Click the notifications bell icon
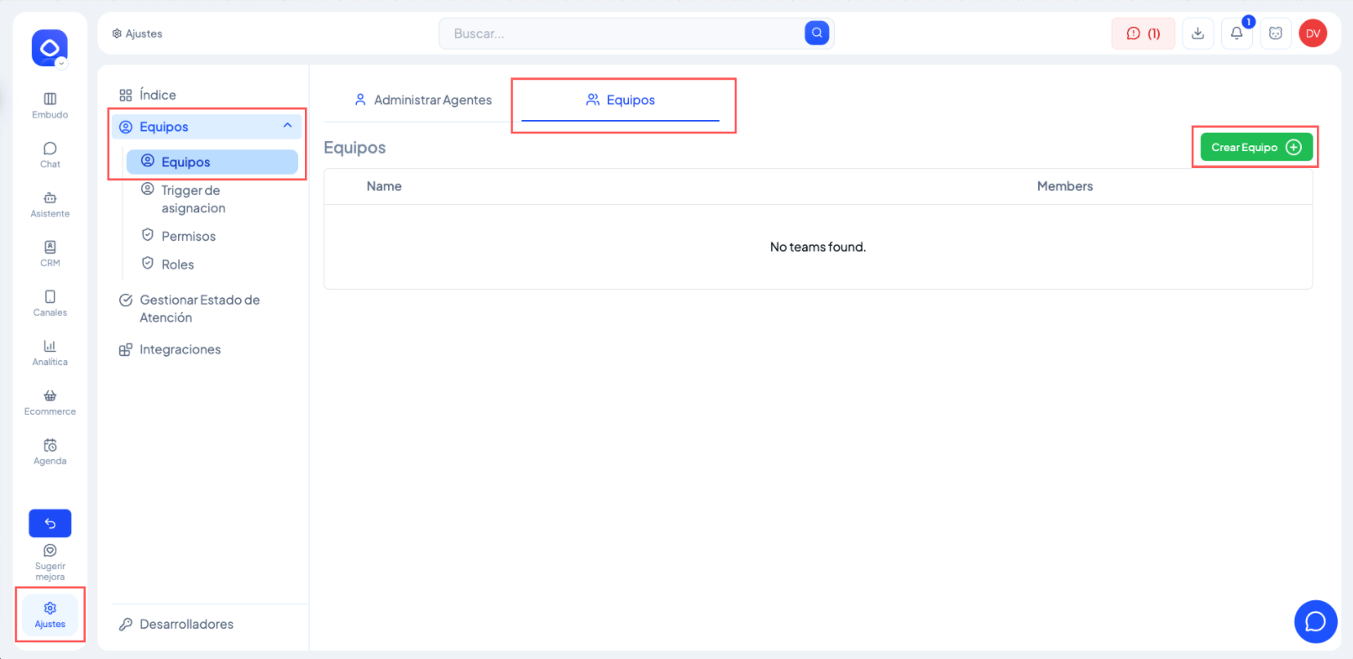 [x=1236, y=34]
